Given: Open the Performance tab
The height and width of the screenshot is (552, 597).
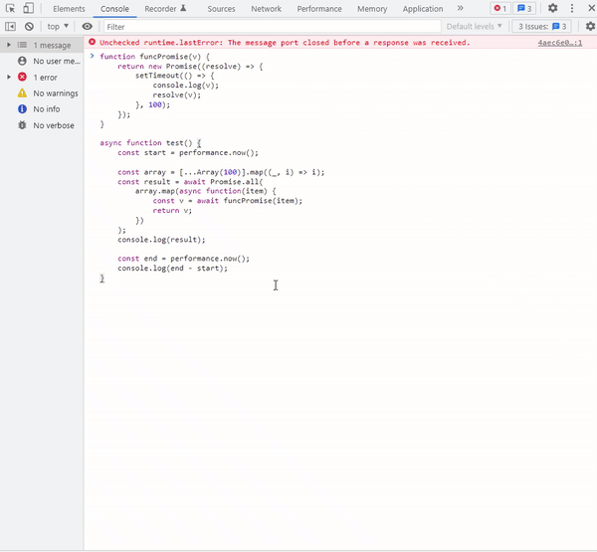Looking at the screenshot, I should tap(319, 9).
